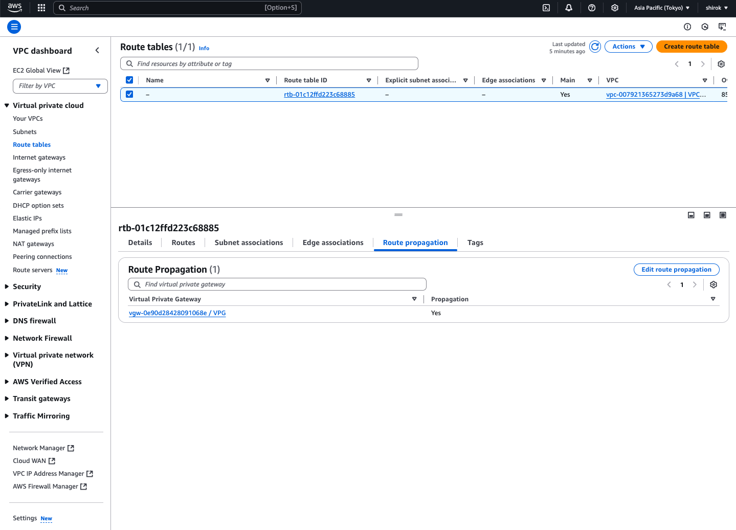Open the shirok account menu
The width and height of the screenshot is (736, 530).
pyautogui.click(x=717, y=8)
